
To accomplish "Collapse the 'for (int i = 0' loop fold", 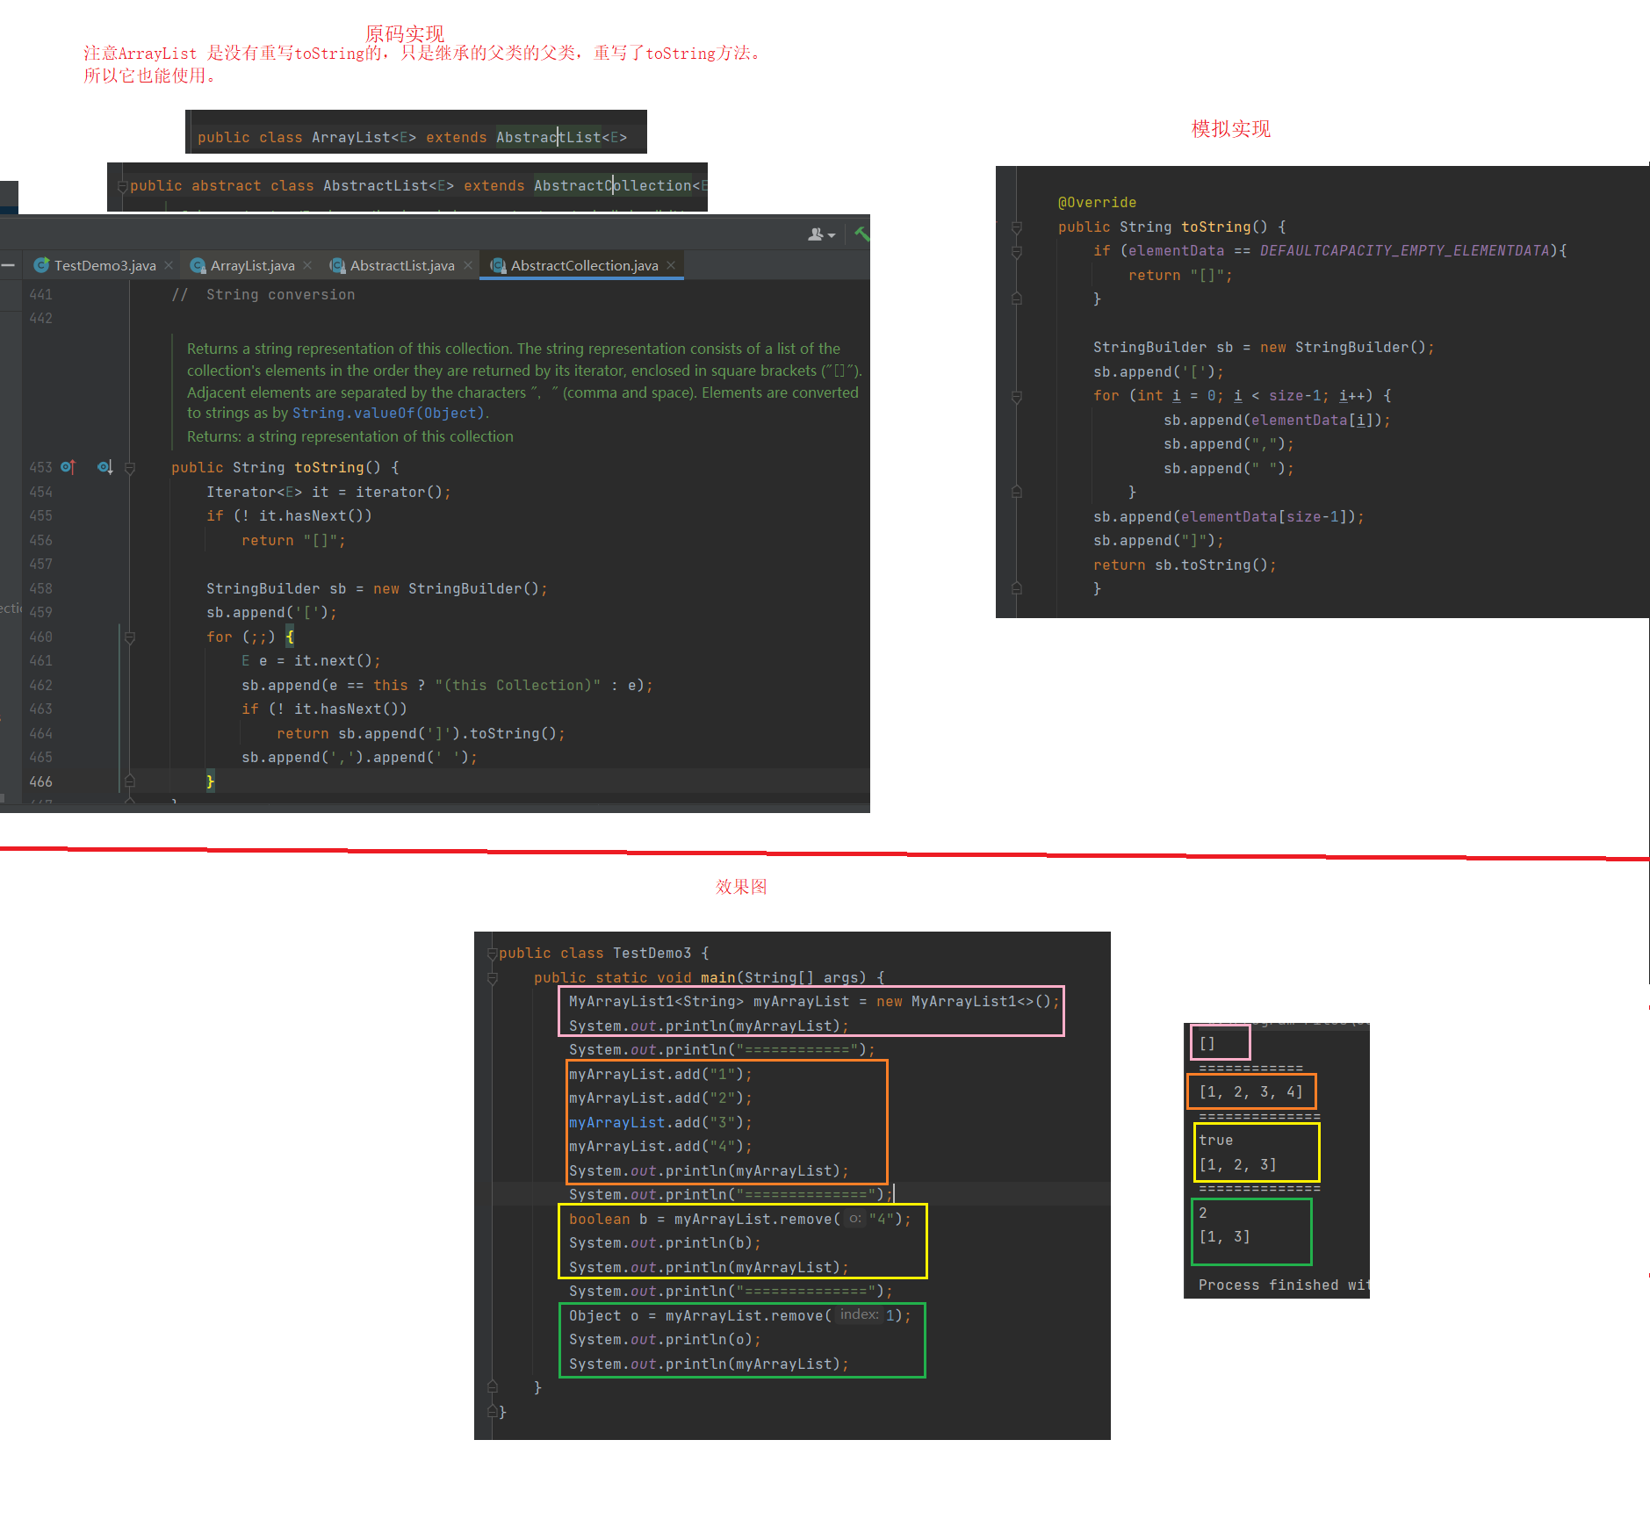I will [x=1017, y=397].
